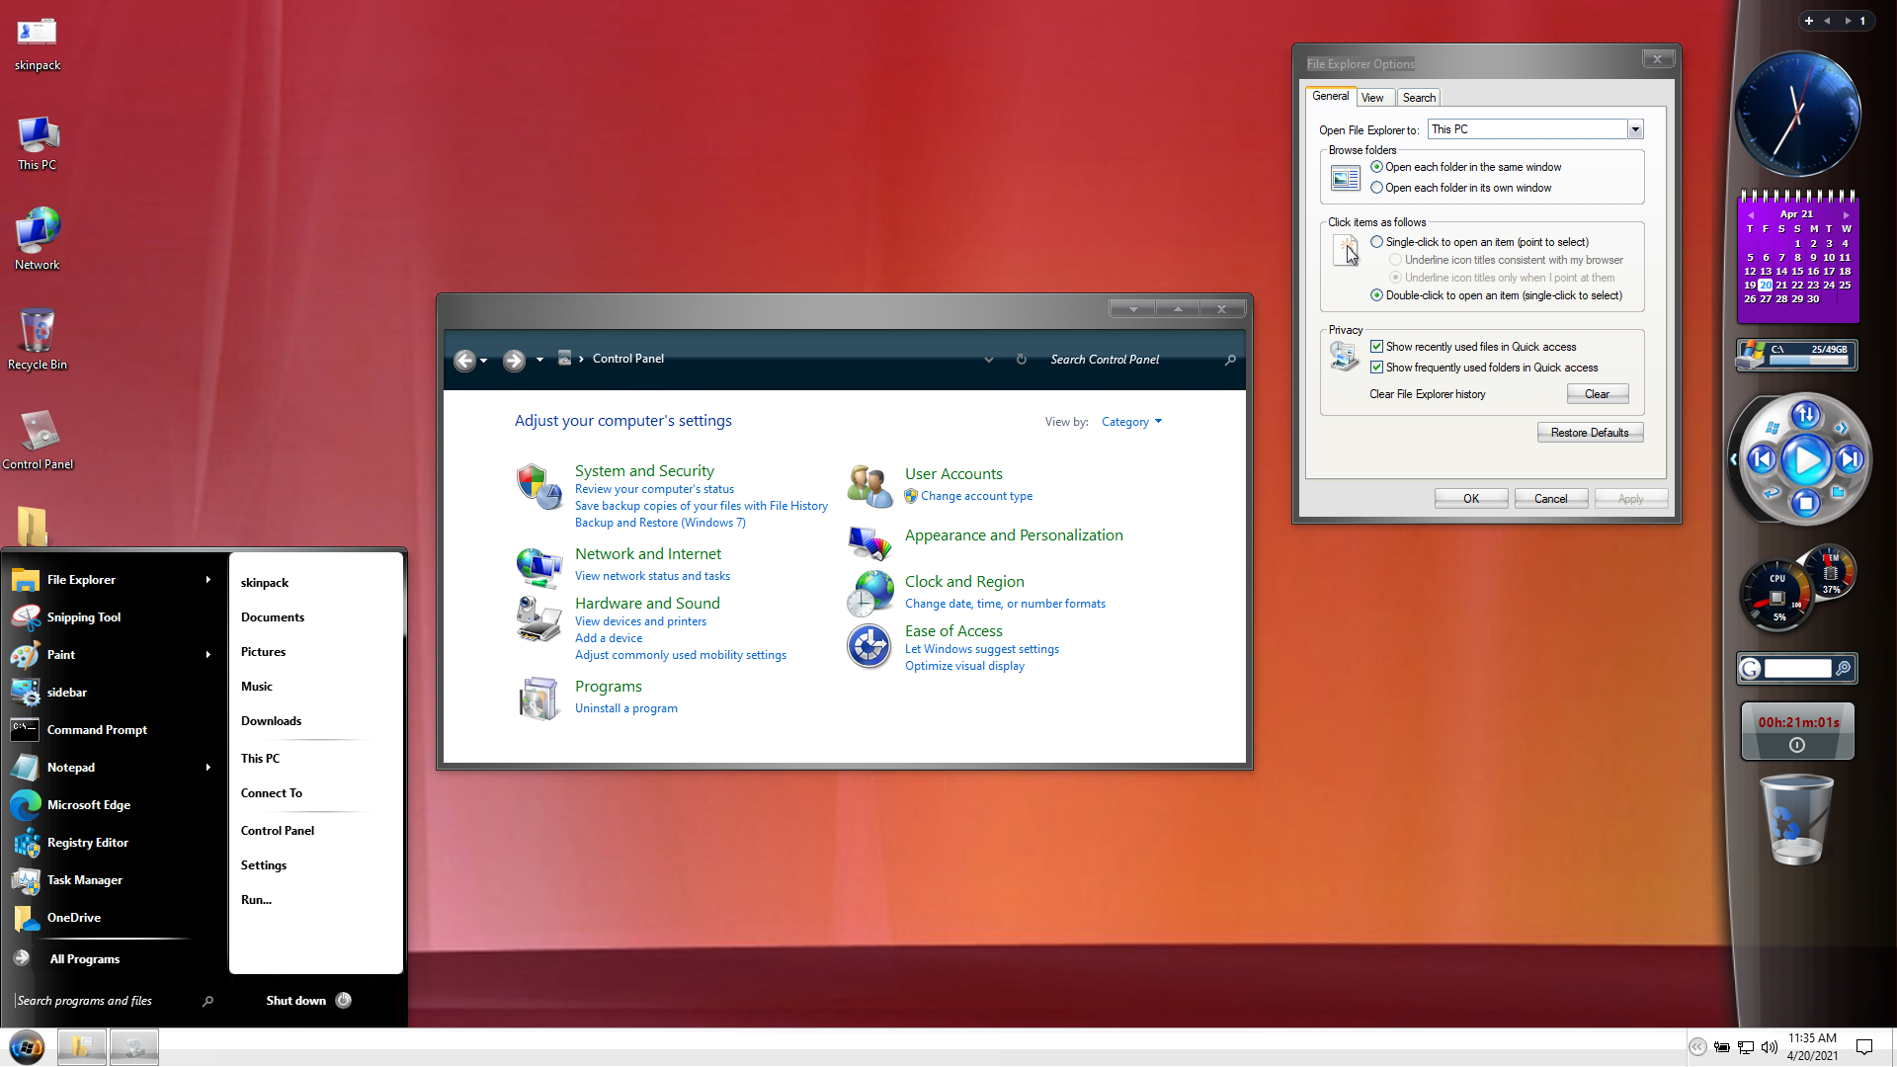
Task: Open Documents from the start menu
Action: (x=273, y=617)
